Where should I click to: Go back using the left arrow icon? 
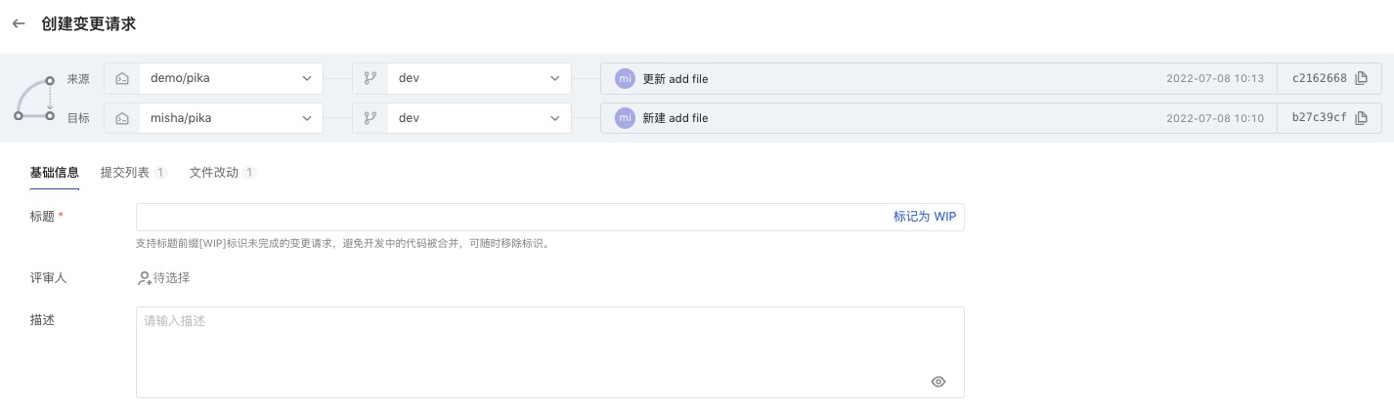tap(19, 24)
